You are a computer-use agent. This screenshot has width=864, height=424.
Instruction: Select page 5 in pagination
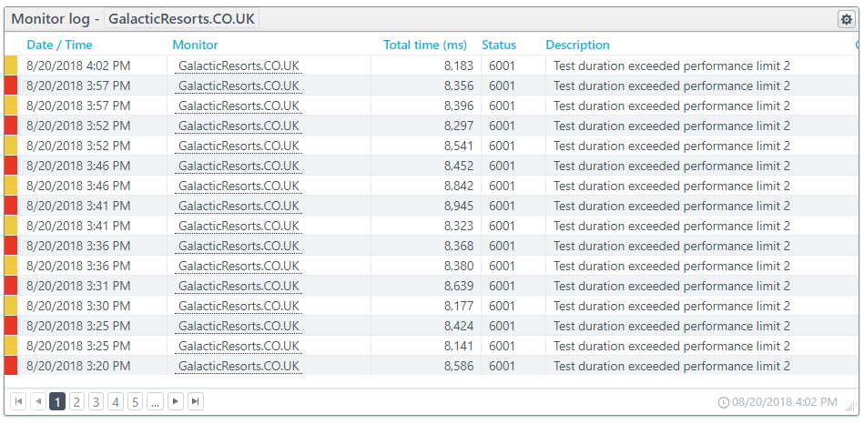point(135,401)
